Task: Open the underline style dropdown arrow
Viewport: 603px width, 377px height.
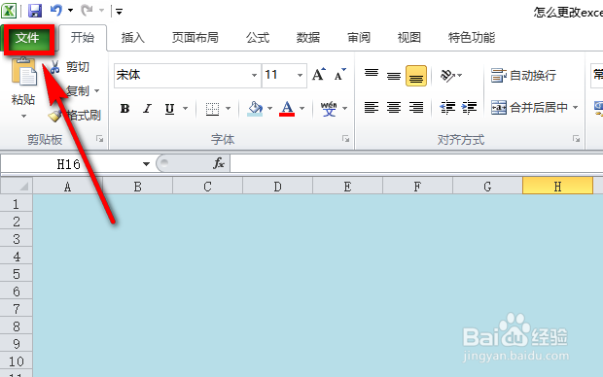Action: [x=186, y=109]
